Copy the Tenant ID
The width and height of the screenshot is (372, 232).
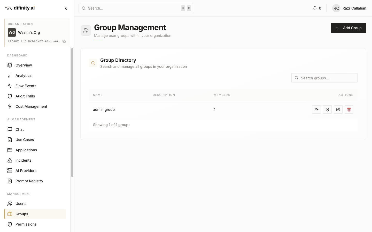tap(64, 41)
